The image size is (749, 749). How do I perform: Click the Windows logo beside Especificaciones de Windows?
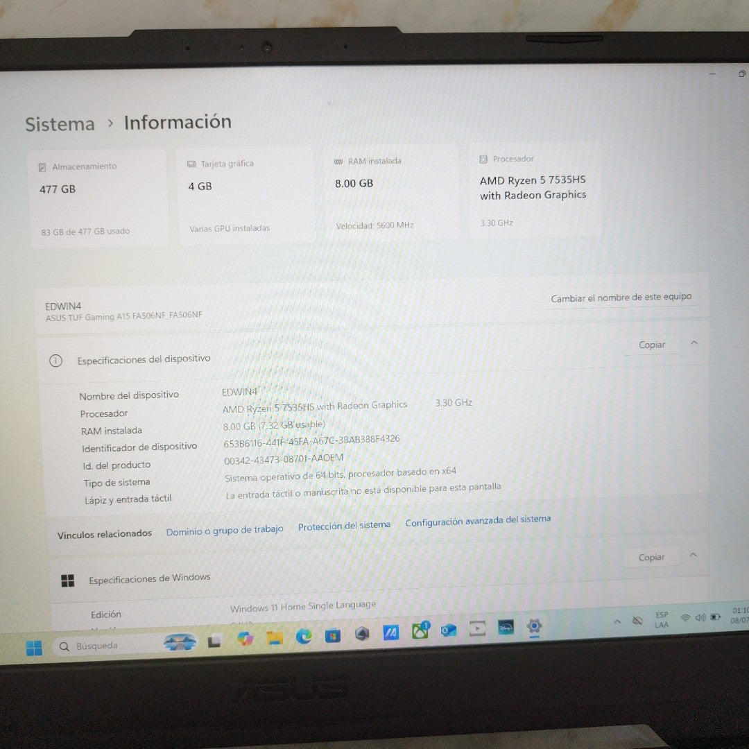point(68,581)
